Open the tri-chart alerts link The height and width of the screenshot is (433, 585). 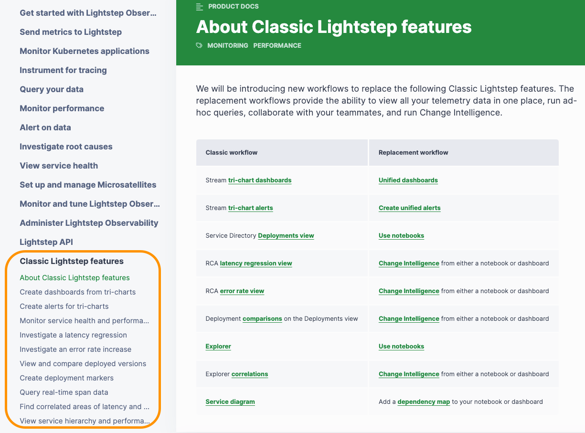[x=250, y=208]
